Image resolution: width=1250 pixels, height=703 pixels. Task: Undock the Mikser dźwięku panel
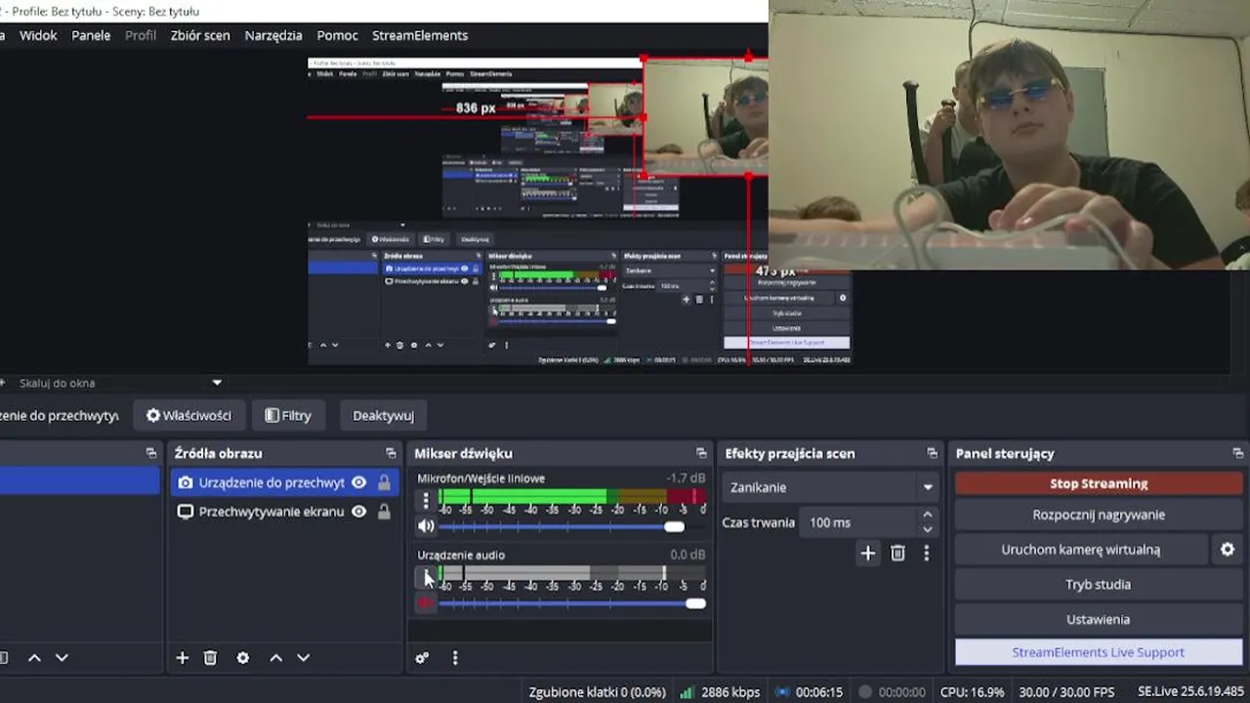pyautogui.click(x=701, y=453)
